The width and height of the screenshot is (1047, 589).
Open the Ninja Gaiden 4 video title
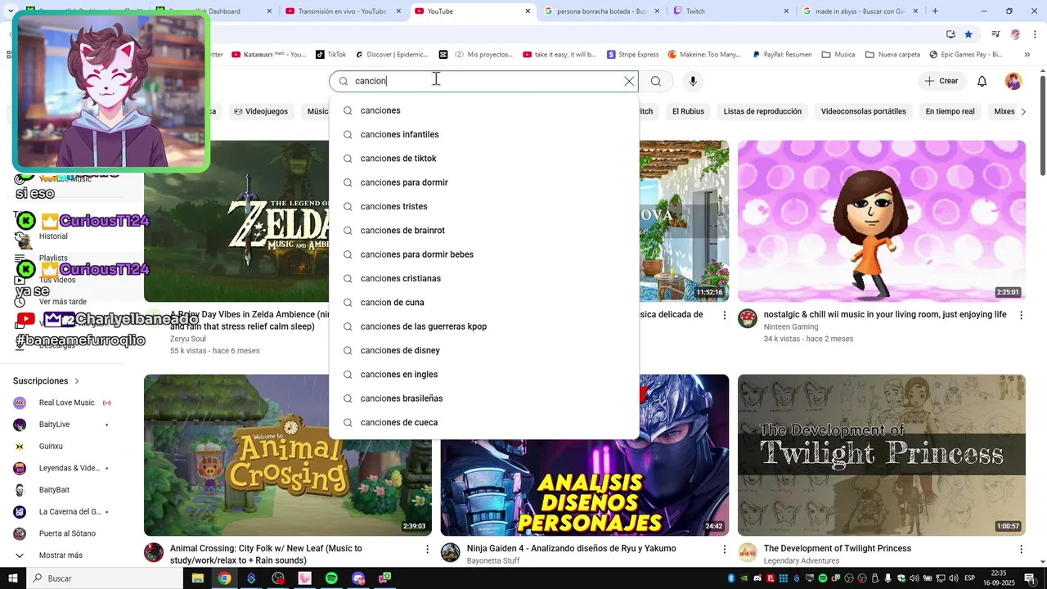pos(571,549)
